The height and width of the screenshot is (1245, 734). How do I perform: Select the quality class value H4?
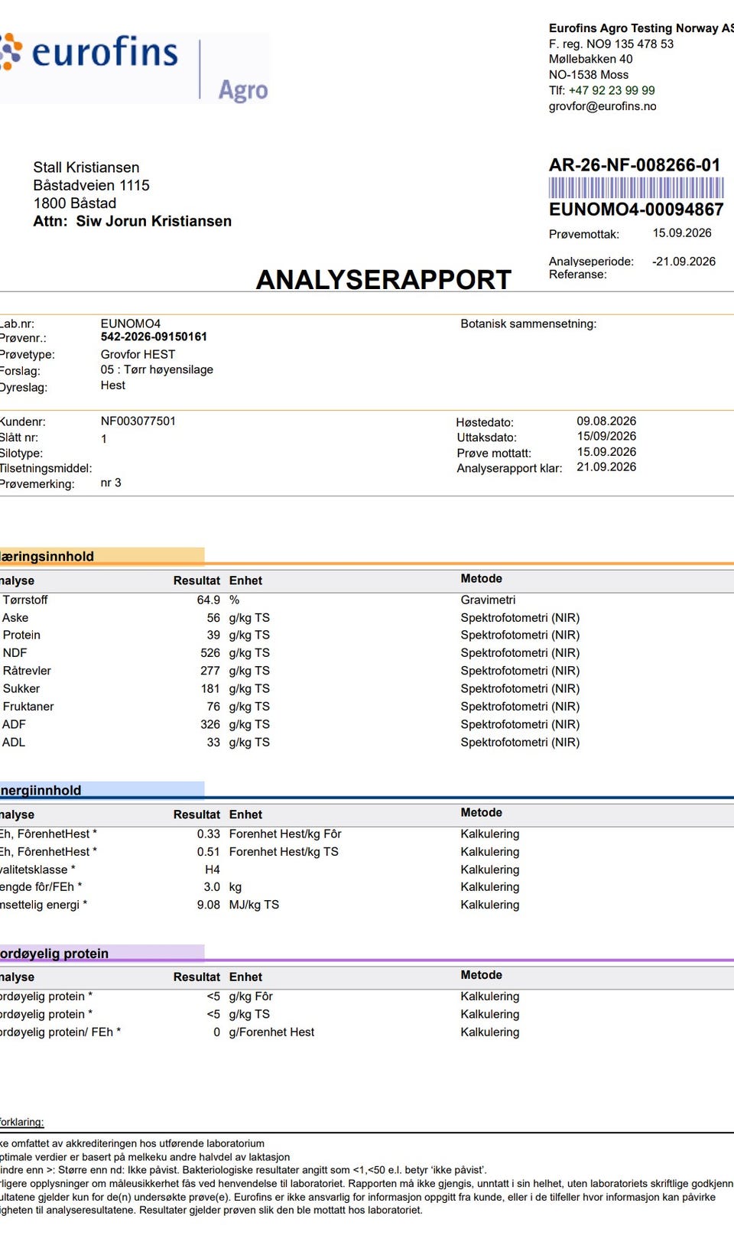pos(213,870)
